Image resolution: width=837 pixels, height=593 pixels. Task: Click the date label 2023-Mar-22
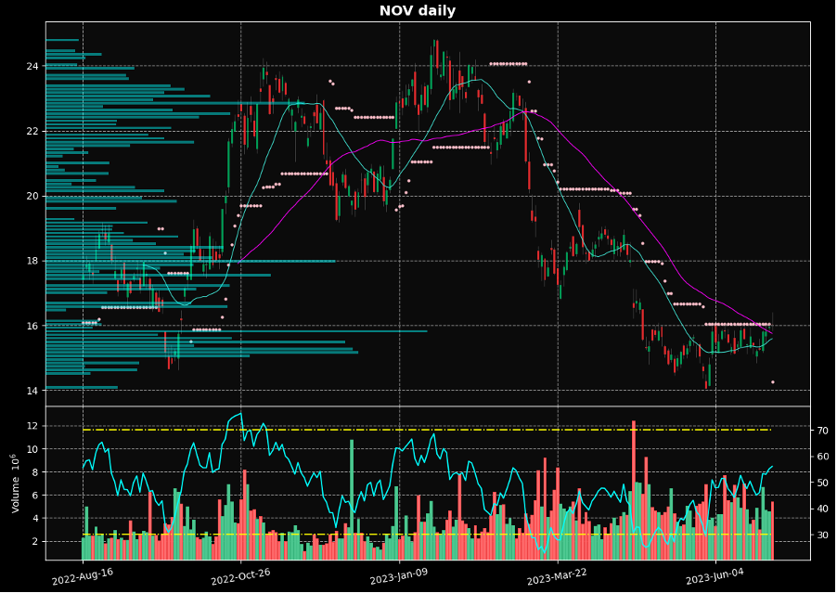coord(558,576)
